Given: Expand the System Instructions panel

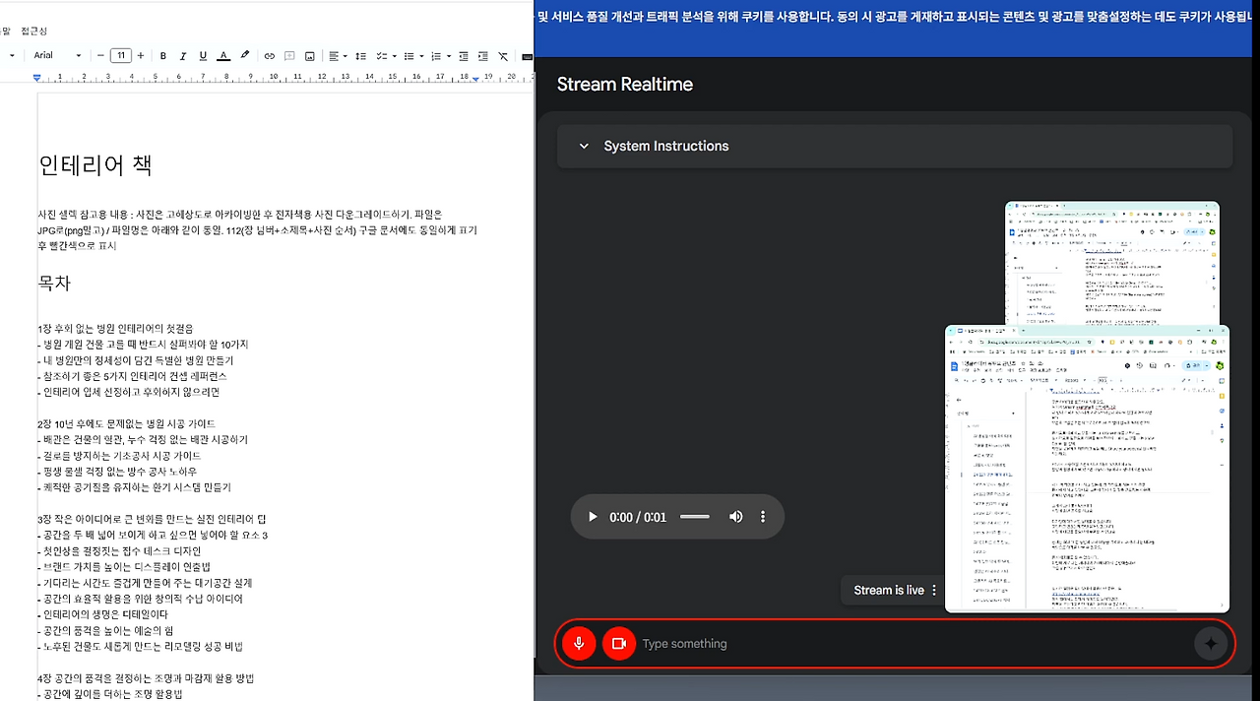Looking at the screenshot, I should 583,146.
